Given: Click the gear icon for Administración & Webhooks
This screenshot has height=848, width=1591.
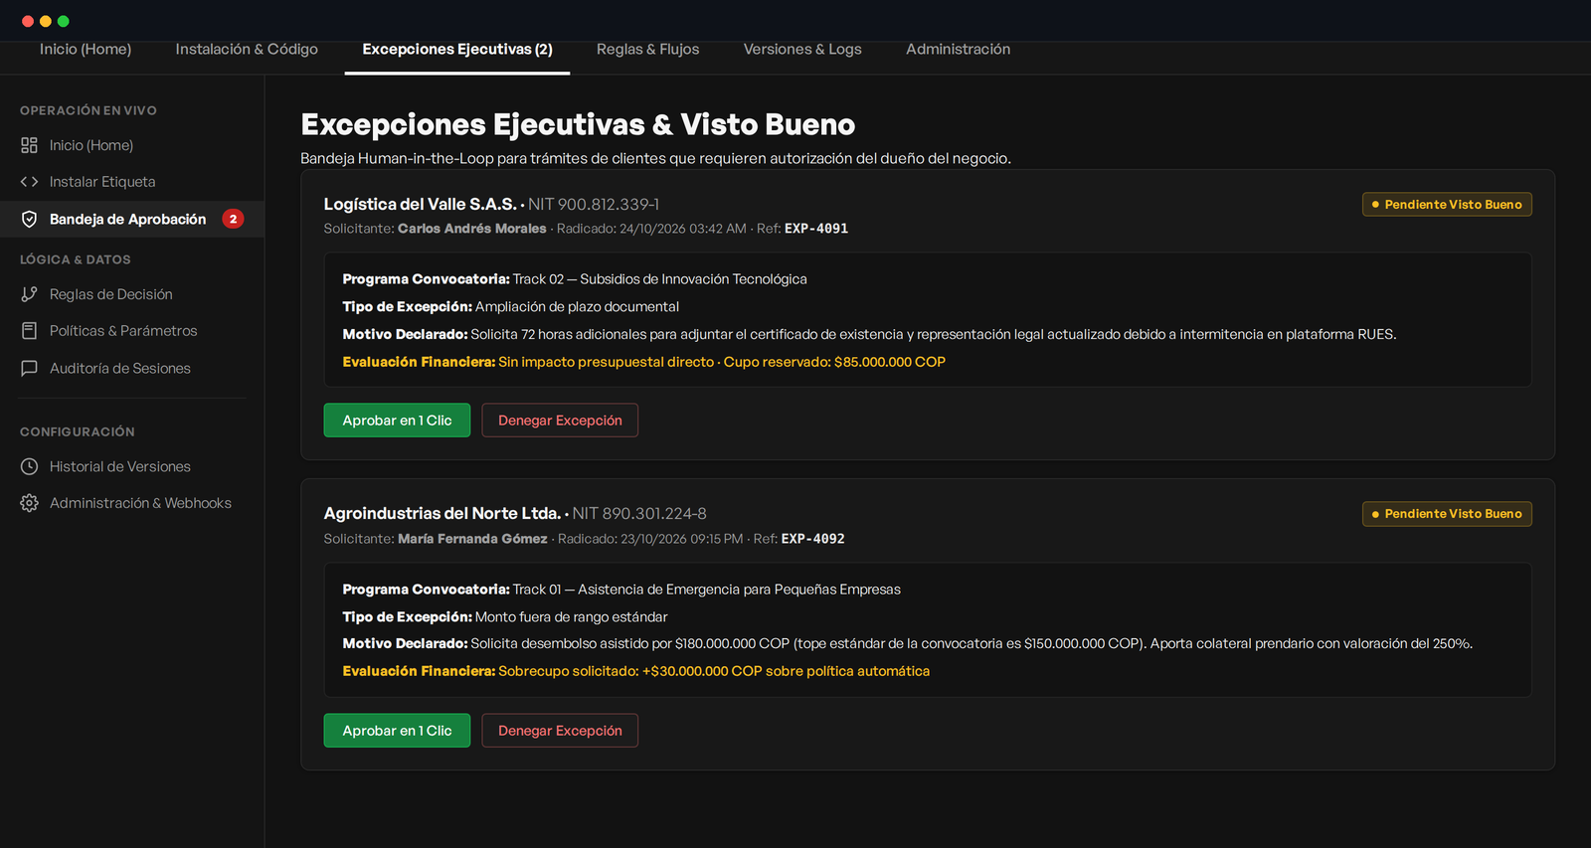Looking at the screenshot, I should coord(29,503).
